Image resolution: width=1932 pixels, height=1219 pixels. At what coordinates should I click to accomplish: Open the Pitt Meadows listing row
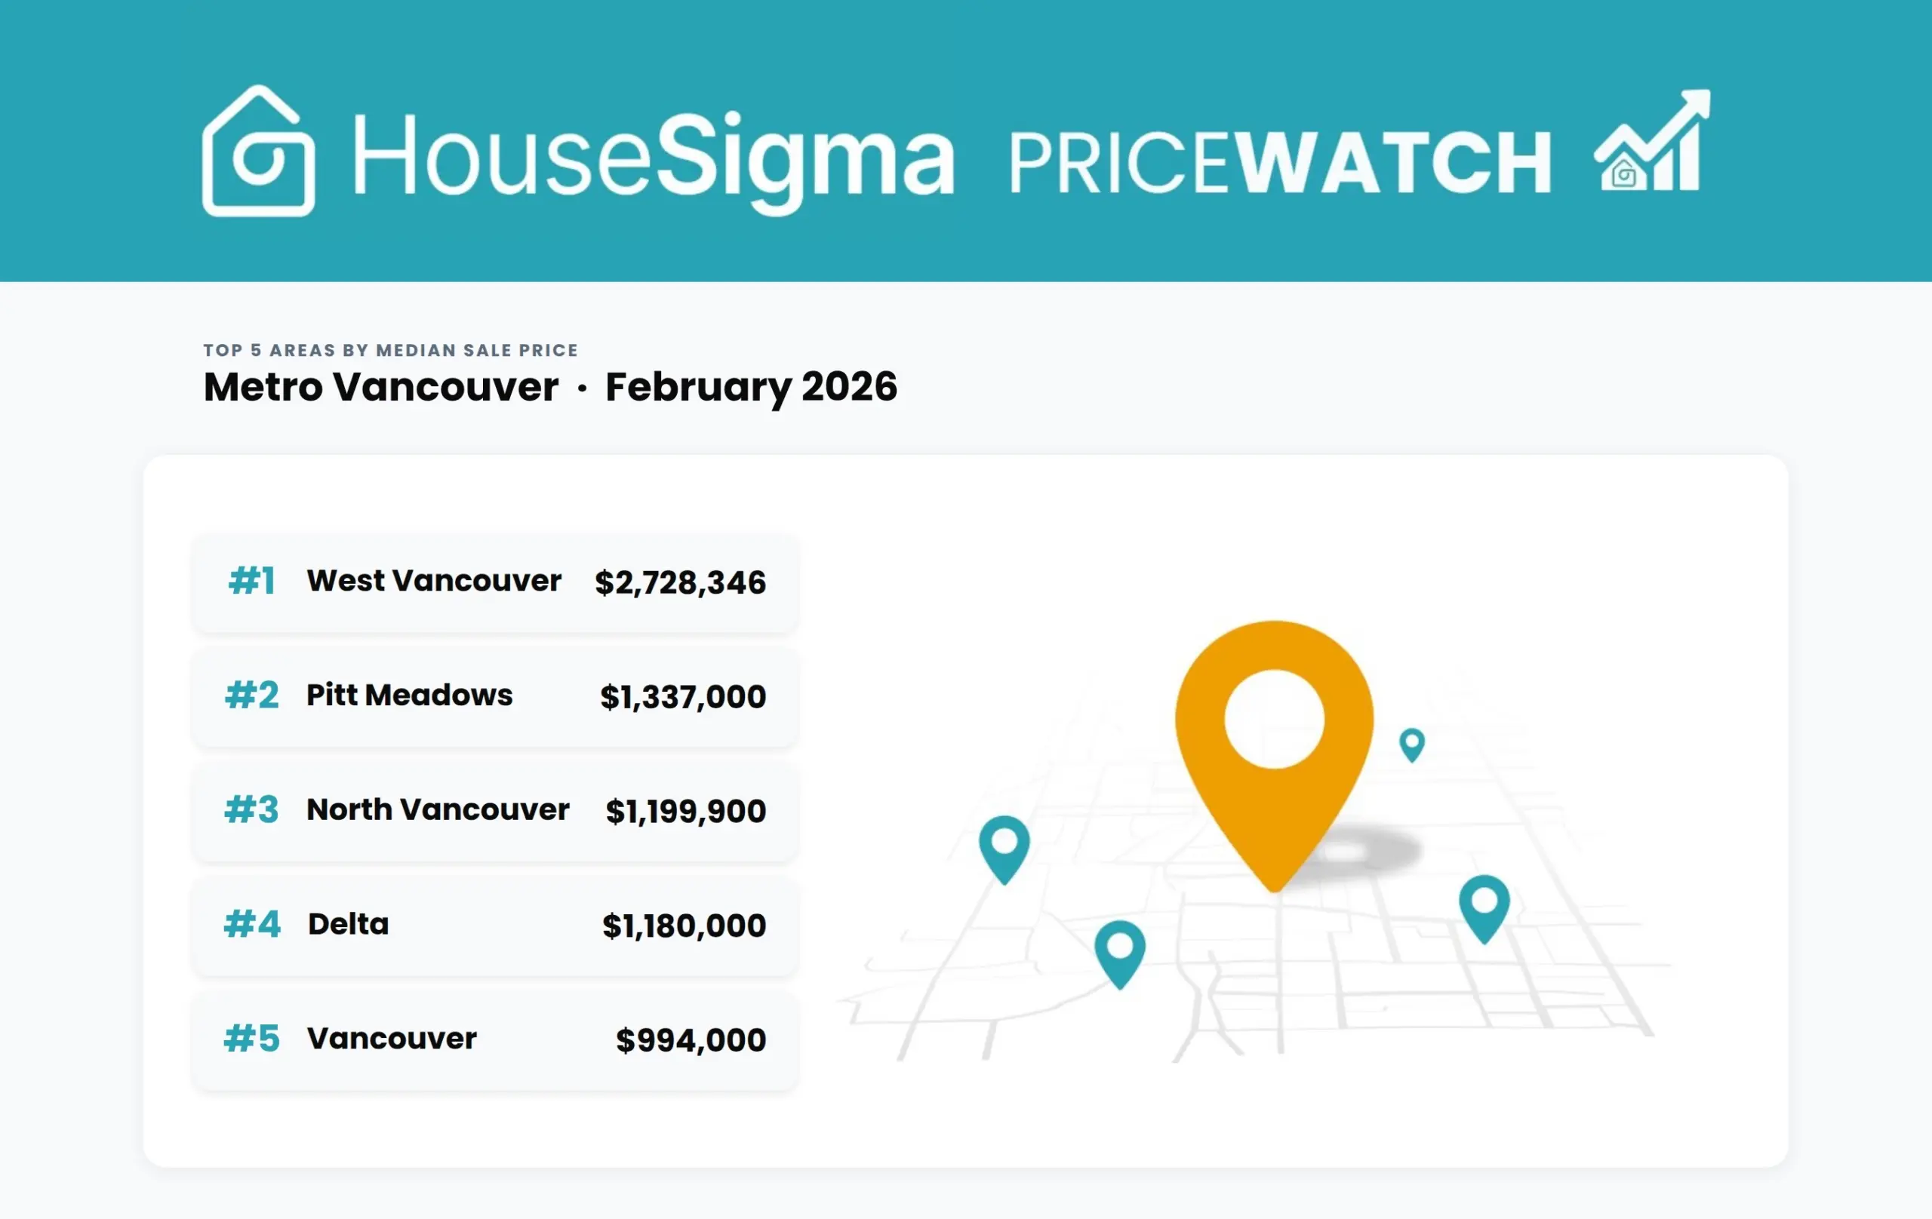(494, 696)
